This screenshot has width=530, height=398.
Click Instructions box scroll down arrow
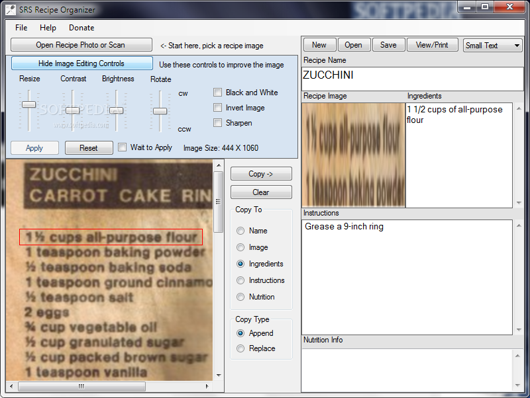(x=519, y=329)
